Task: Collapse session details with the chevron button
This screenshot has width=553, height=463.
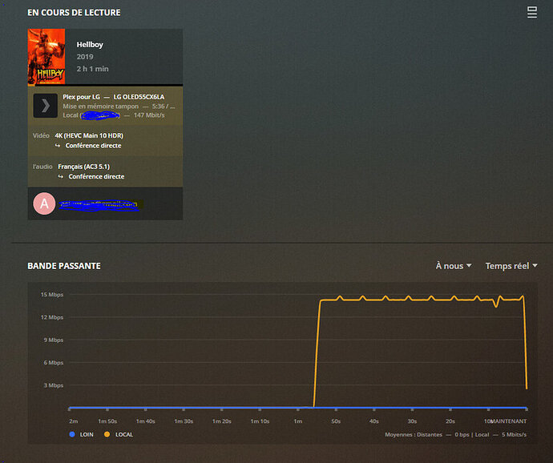Action: (x=46, y=106)
